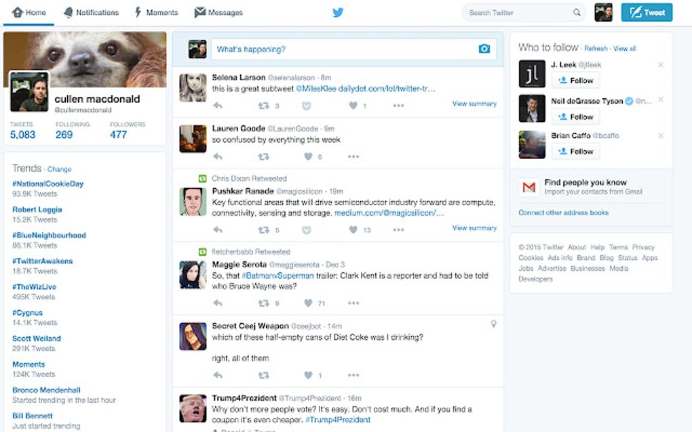
Task: Open the #TwitterAwakens trend
Action: click(x=42, y=261)
